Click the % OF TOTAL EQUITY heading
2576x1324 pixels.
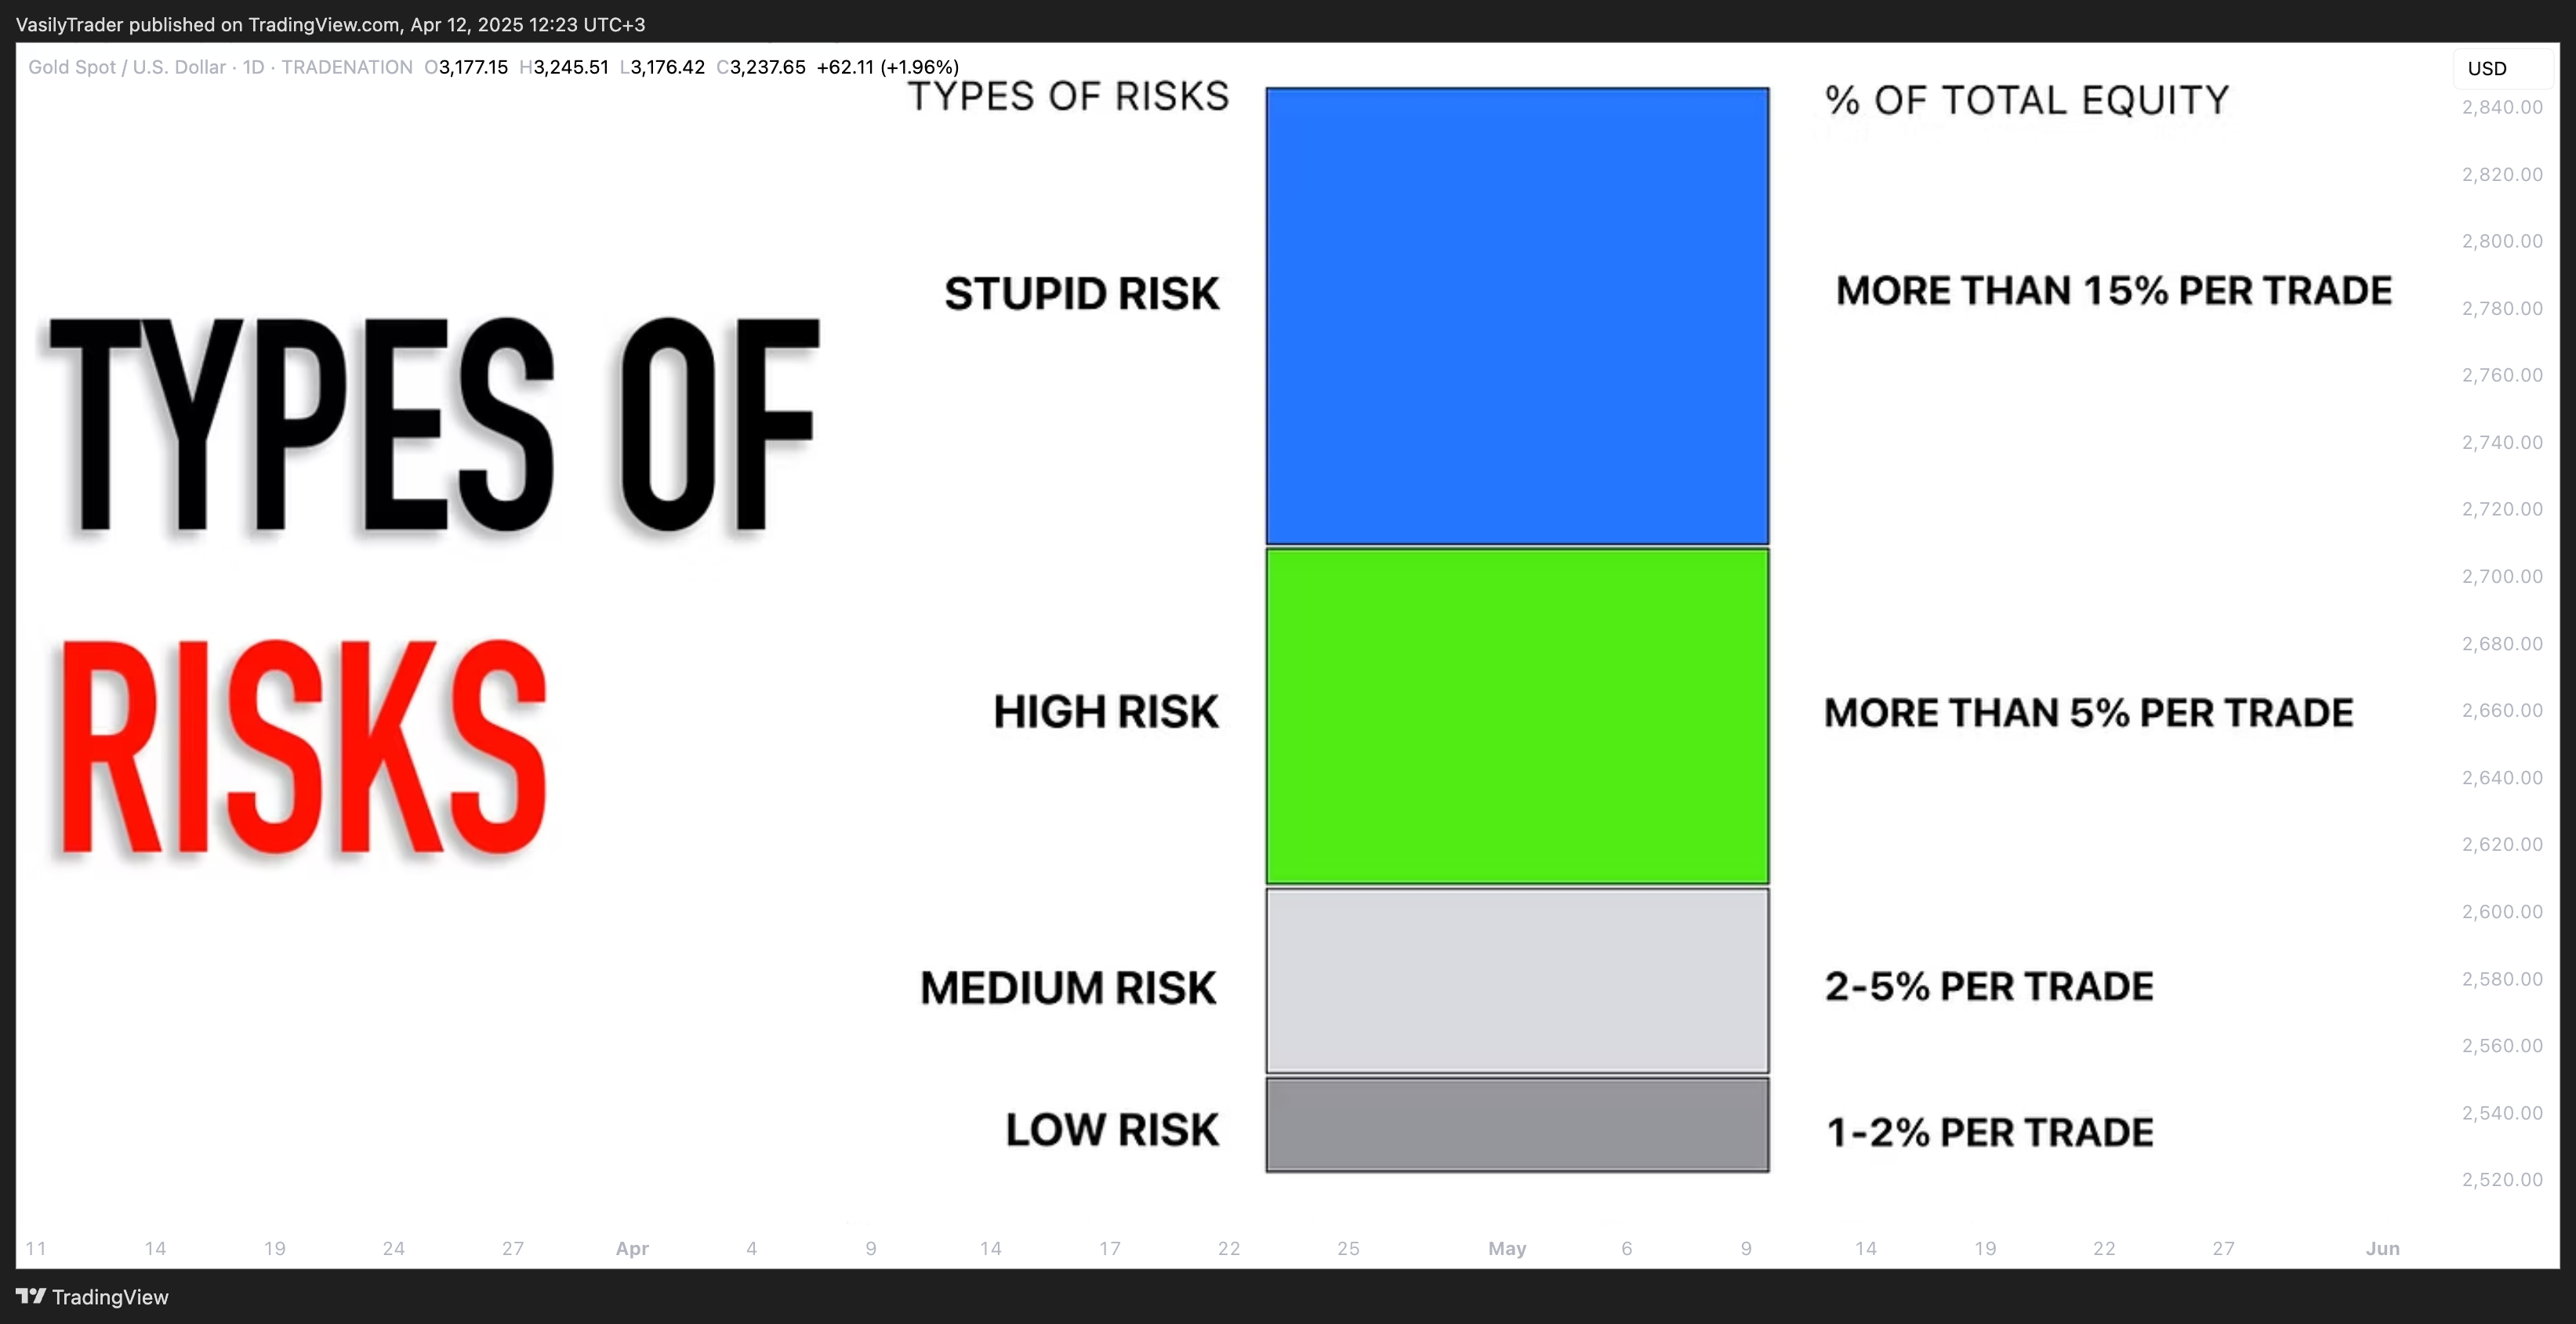pos(2027,100)
